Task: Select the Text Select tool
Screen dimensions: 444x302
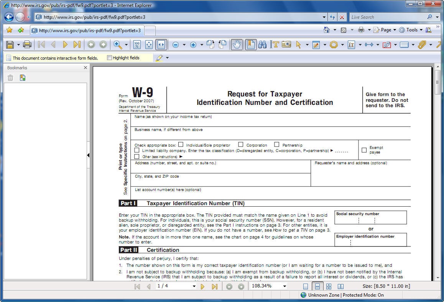Action: pos(275,45)
